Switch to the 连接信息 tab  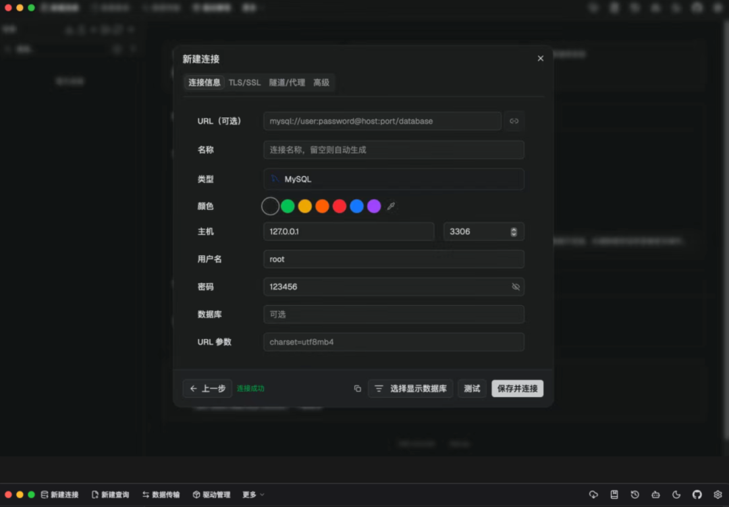[x=204, y=83]
